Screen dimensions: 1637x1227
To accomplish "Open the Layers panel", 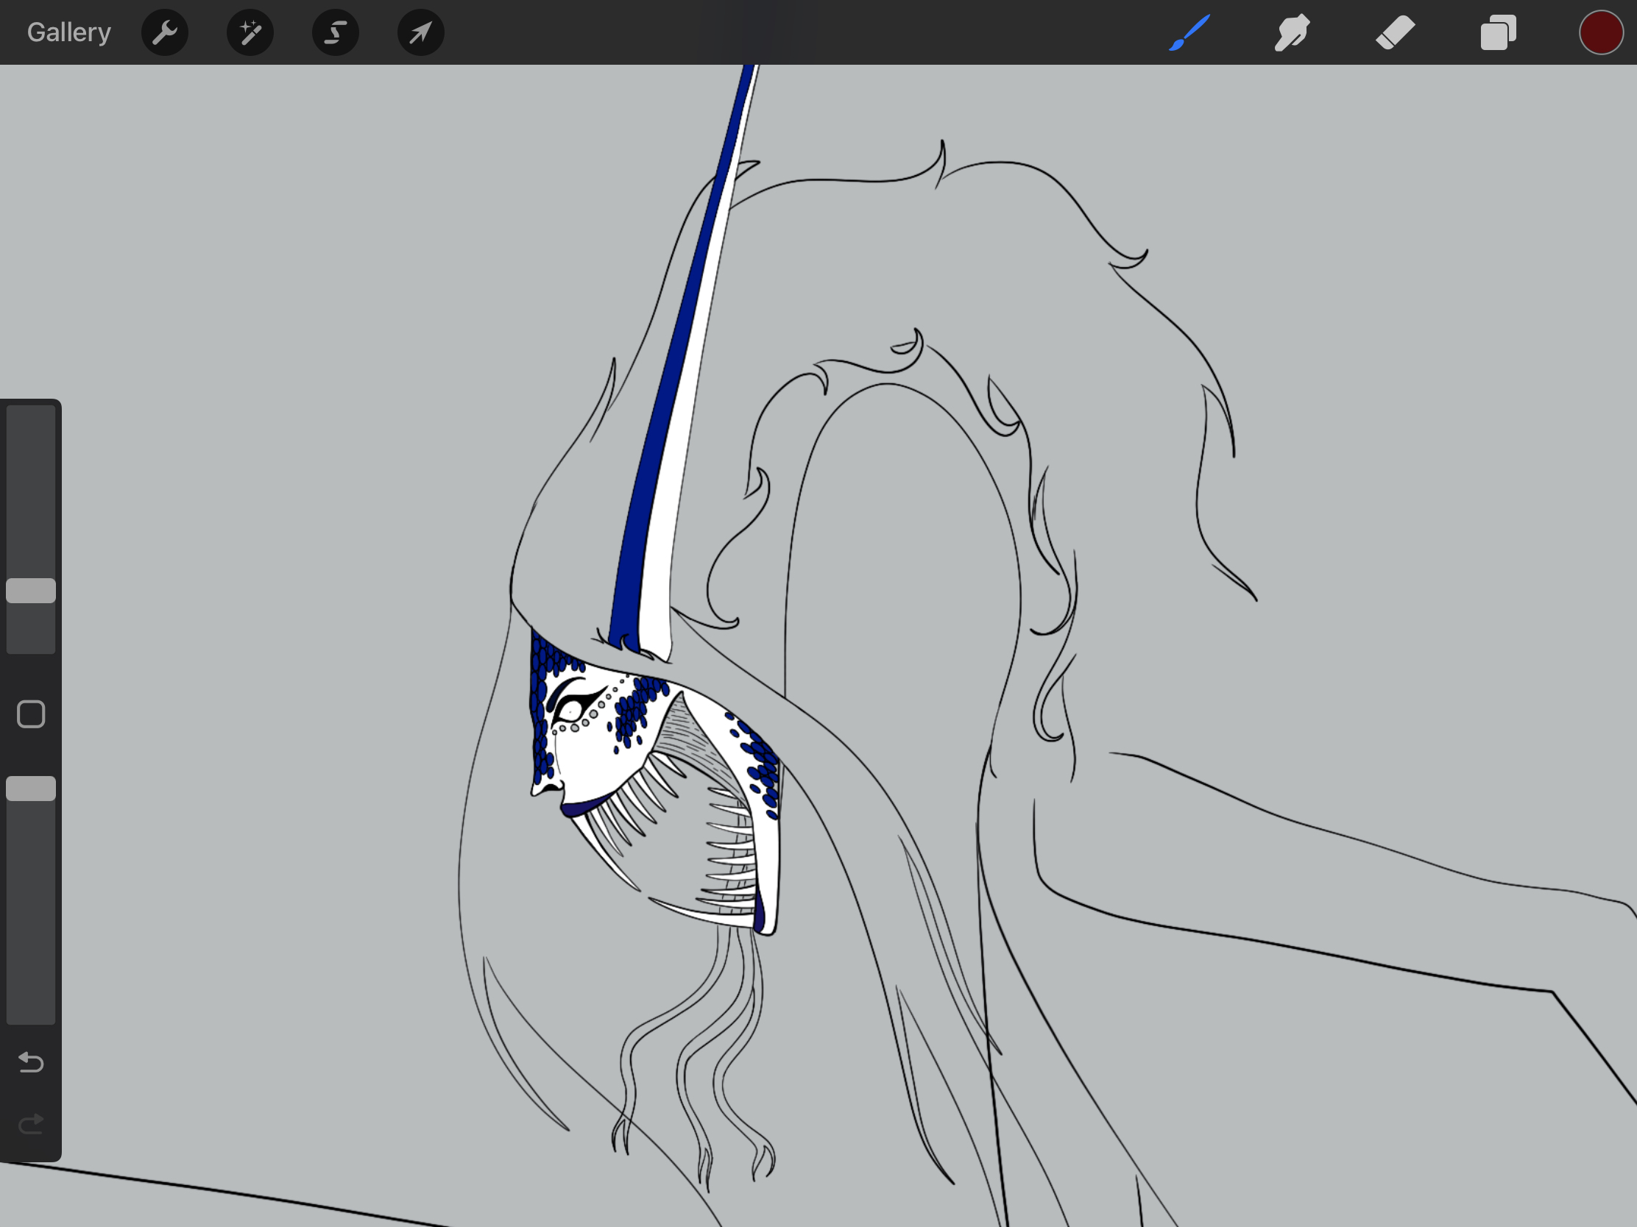I will 1498,32.
